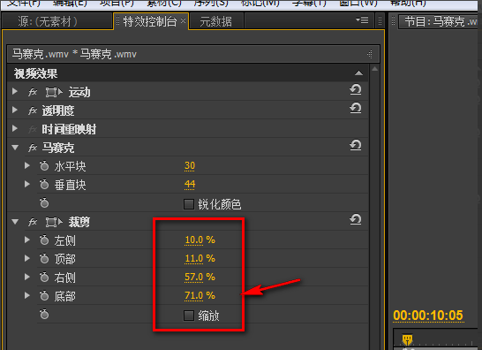Select the 马赛克 effect name
Screen dimensions: 482x350
click(x=58, y=148)
